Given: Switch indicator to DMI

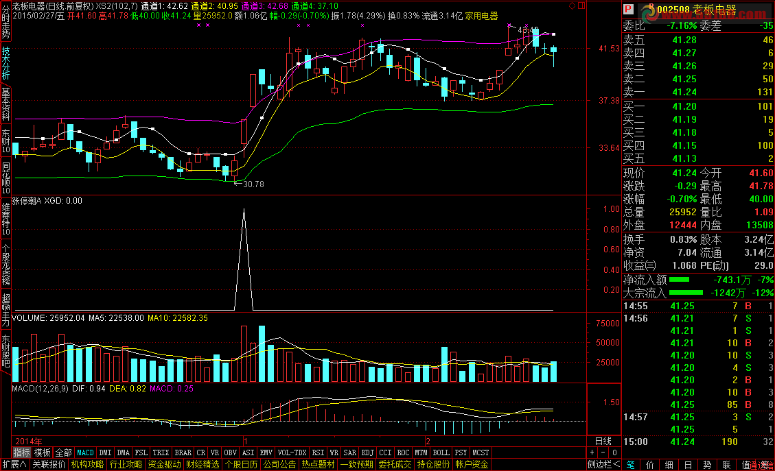Looking at the screenshot, I should (105, 452).
